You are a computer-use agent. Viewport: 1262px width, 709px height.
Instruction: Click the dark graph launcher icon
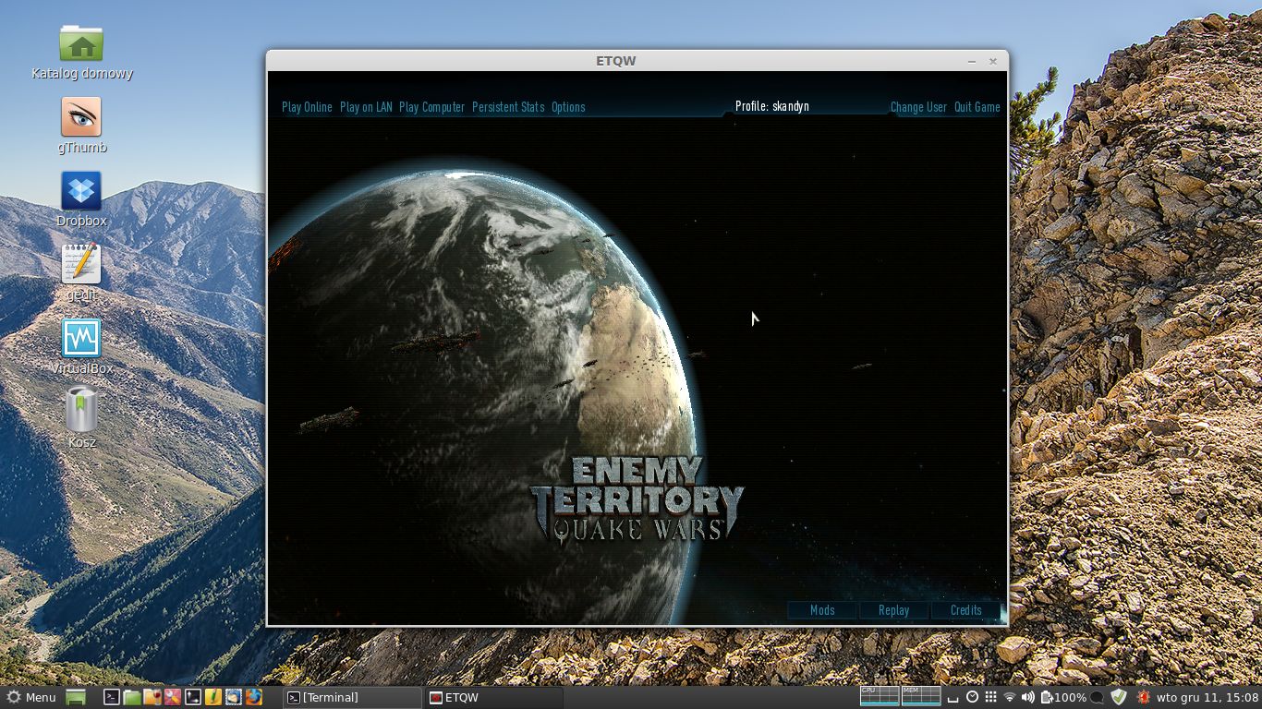(193, 697)
